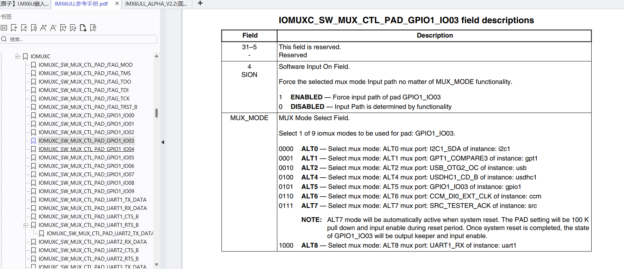The image size is (624, 269).
Task: Click highlighted bookmark icon of GPIO1_IO03
Action: tap(33, 140)
